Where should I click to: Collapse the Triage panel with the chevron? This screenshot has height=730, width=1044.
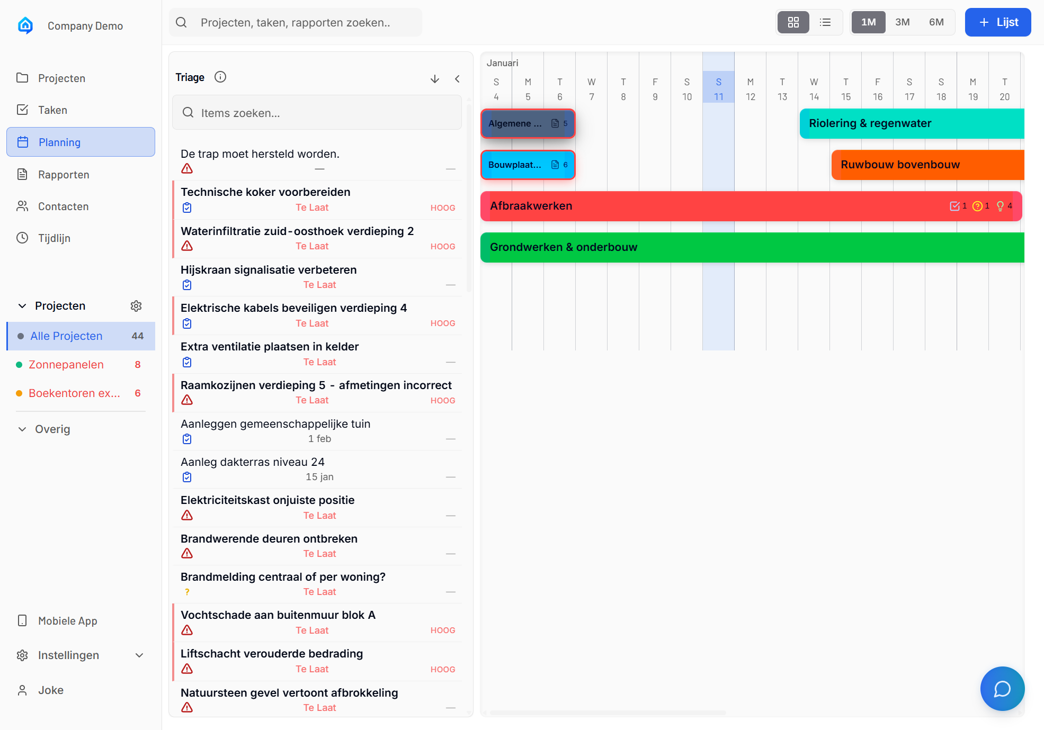[x=457, y=78]
